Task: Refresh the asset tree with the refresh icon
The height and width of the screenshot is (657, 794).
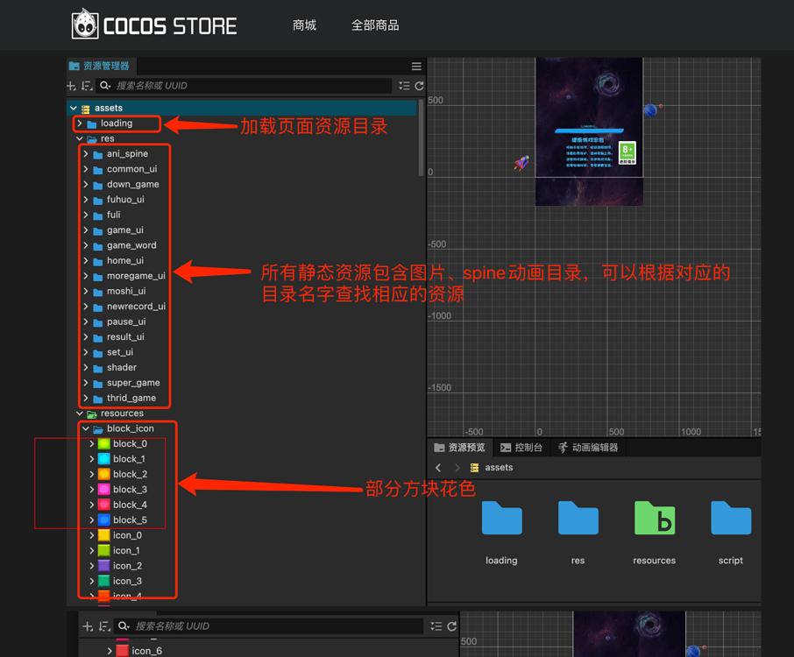Action: click(420, 86)
